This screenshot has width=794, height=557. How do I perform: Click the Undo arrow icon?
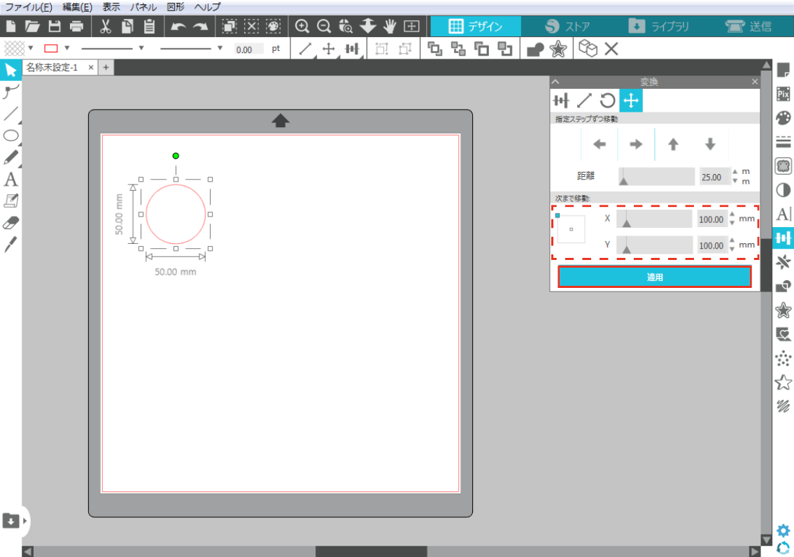coord(178,27)
